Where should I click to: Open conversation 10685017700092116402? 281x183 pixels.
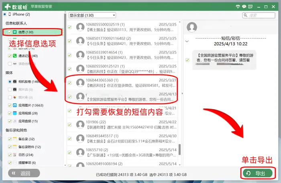coord(122,41)
